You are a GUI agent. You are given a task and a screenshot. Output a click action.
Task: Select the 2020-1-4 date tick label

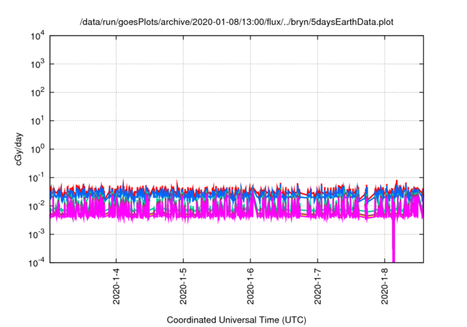click(117, 285)
